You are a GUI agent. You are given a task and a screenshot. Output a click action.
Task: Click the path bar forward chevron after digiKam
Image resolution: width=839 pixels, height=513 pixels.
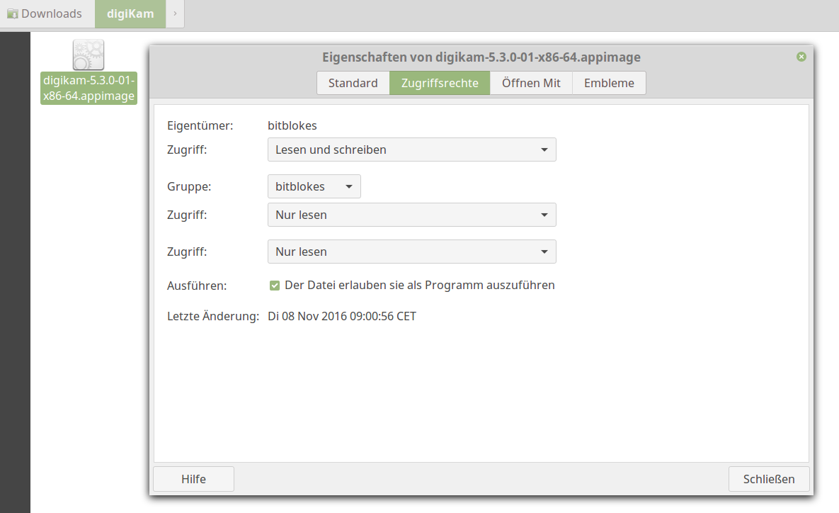point(175,13)
